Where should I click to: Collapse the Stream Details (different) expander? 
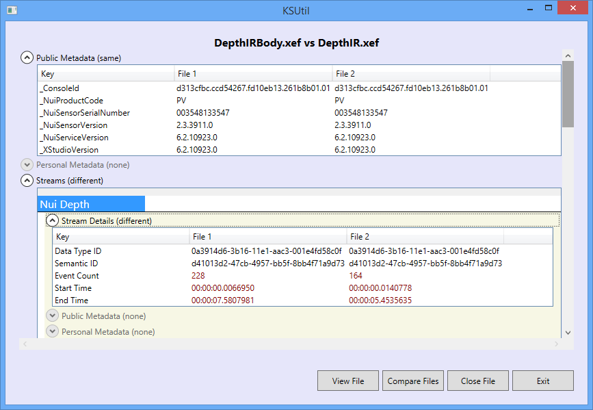(52, 220)
